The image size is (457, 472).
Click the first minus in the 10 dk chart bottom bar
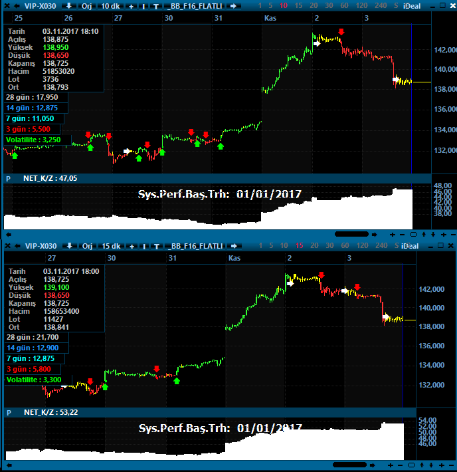(403, 235)
